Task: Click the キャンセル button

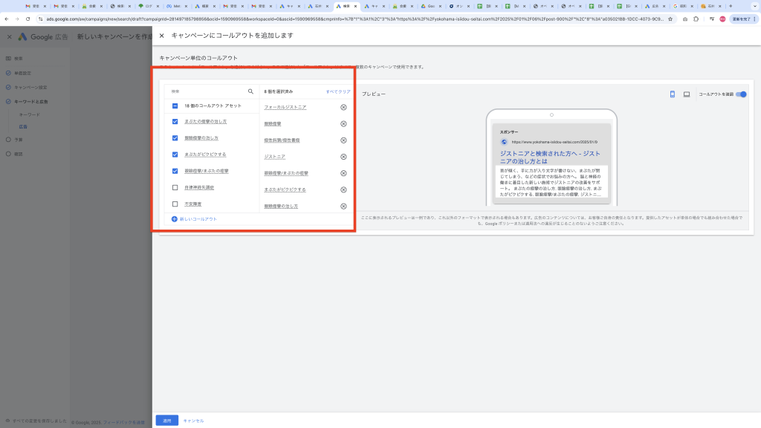Action: click(x=193, y=421)
